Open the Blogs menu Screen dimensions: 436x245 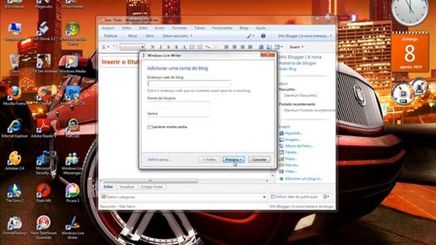pyautogui.click(x=244, y=28)
